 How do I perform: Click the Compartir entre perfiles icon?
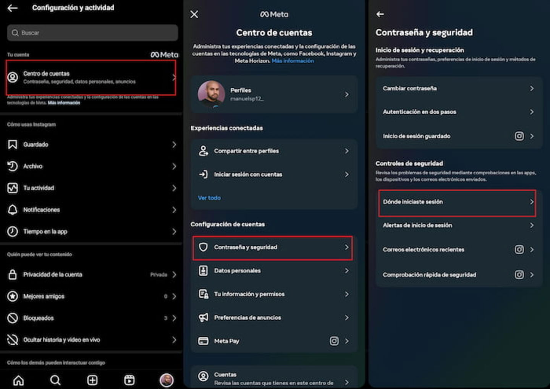click(203, 151)
